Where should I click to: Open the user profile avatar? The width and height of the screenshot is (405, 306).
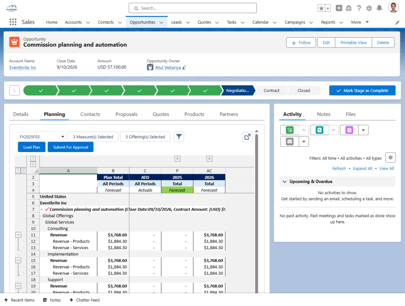coord(394,8)
